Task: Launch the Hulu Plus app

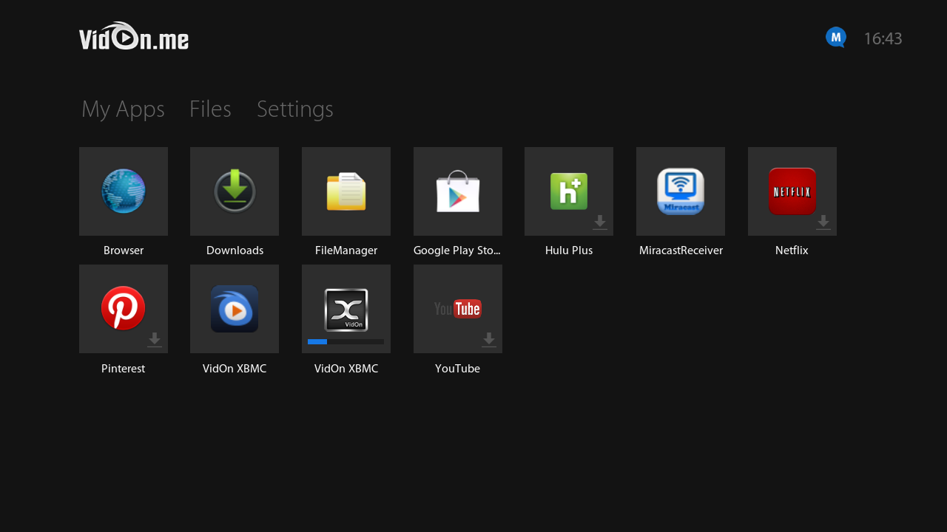Action: tap(569, 191)
